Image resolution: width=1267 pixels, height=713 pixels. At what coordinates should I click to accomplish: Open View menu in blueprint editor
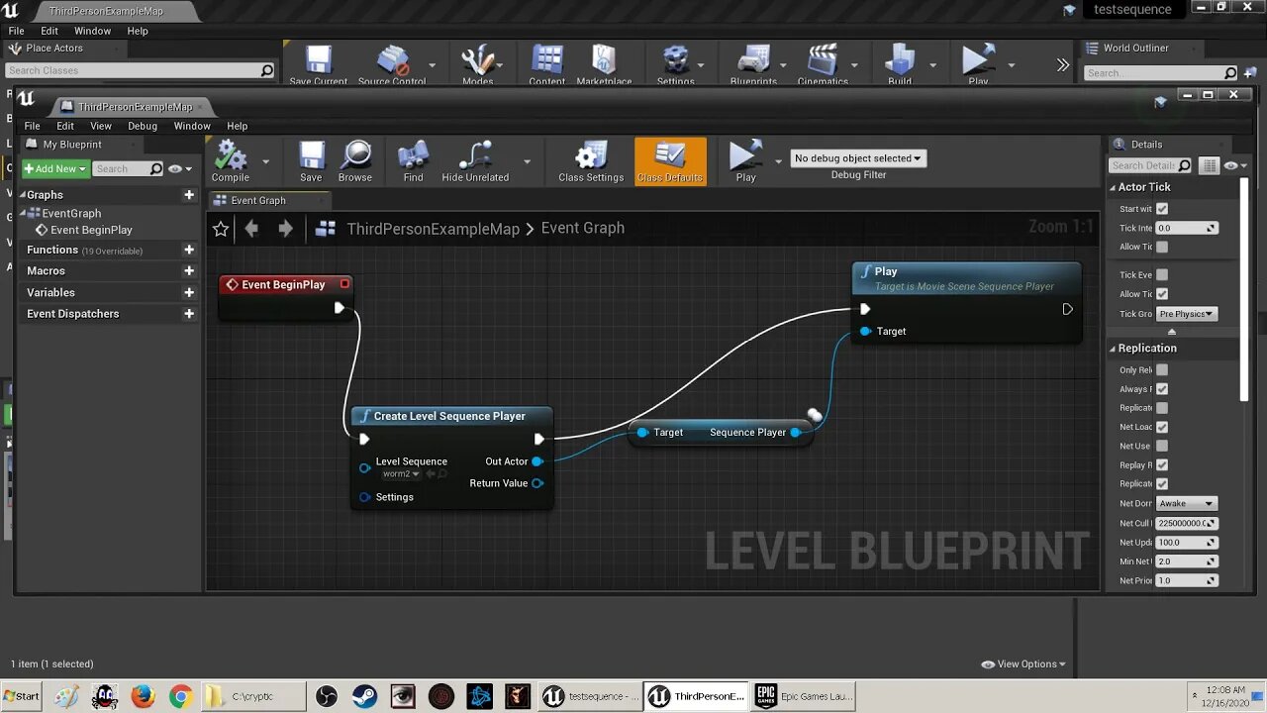(101, 126)
